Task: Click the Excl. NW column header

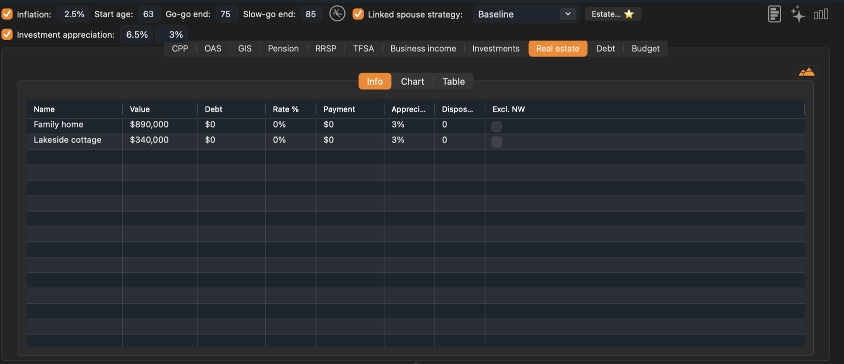Action: coord(645,109)
